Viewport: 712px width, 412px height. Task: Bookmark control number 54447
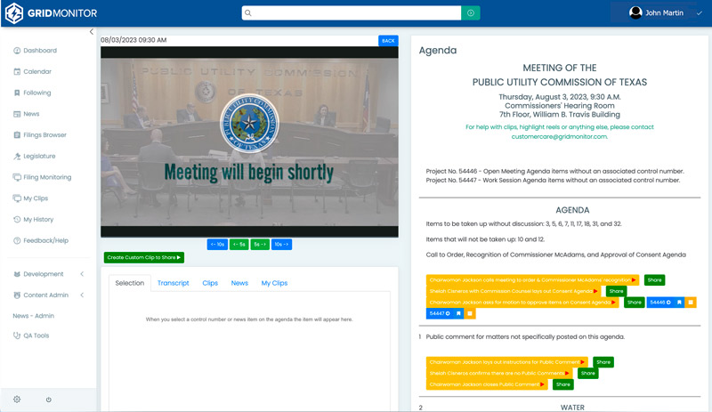[458, 313]
